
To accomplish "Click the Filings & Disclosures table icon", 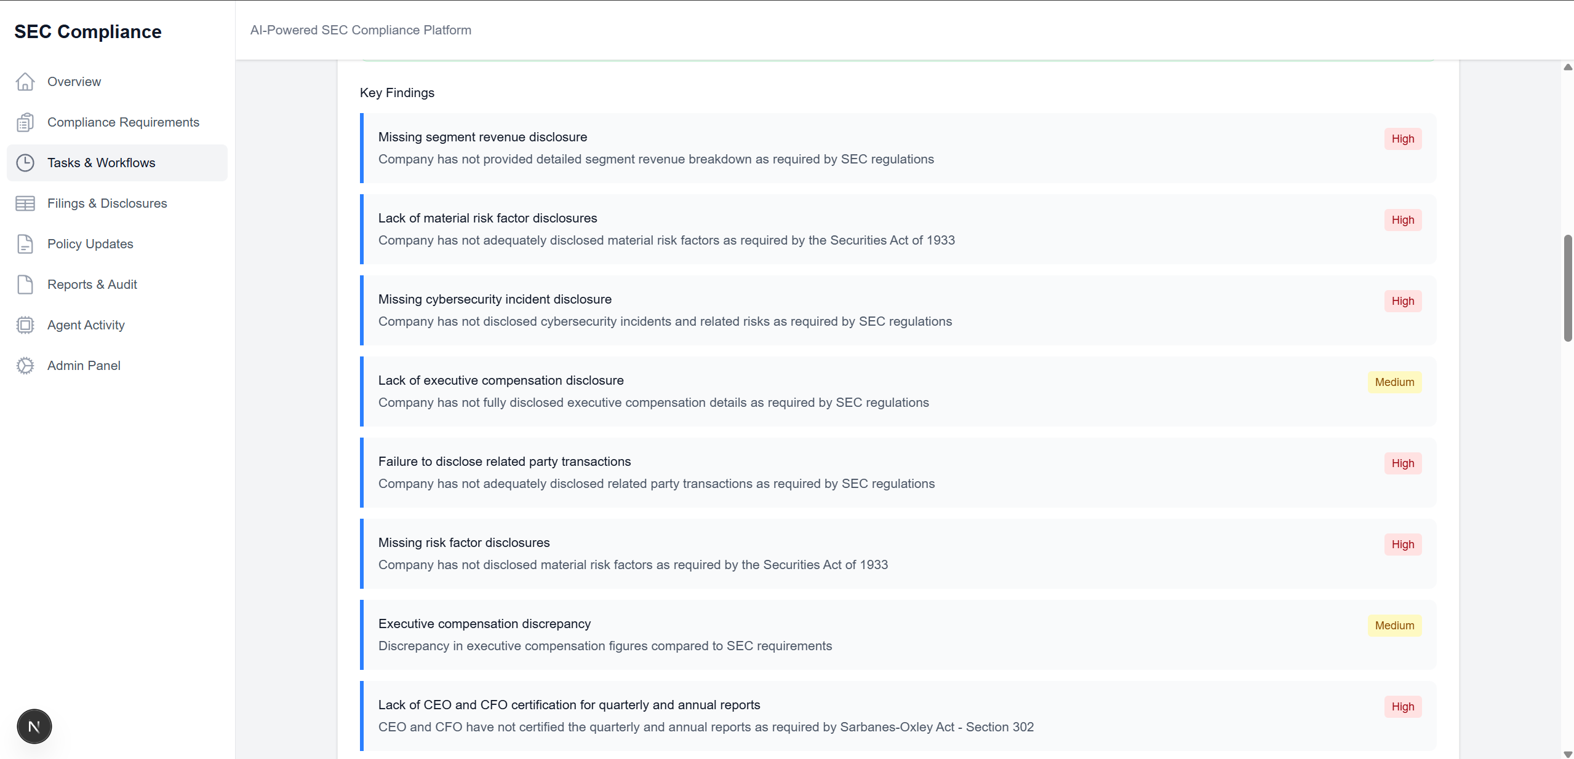I will coord(25,203).
